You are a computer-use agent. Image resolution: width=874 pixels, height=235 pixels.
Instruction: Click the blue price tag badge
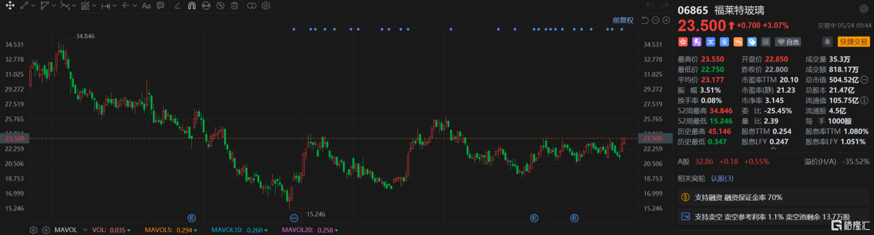point(752,42)
